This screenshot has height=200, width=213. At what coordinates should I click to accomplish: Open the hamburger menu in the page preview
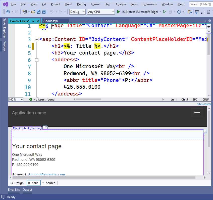197,113
